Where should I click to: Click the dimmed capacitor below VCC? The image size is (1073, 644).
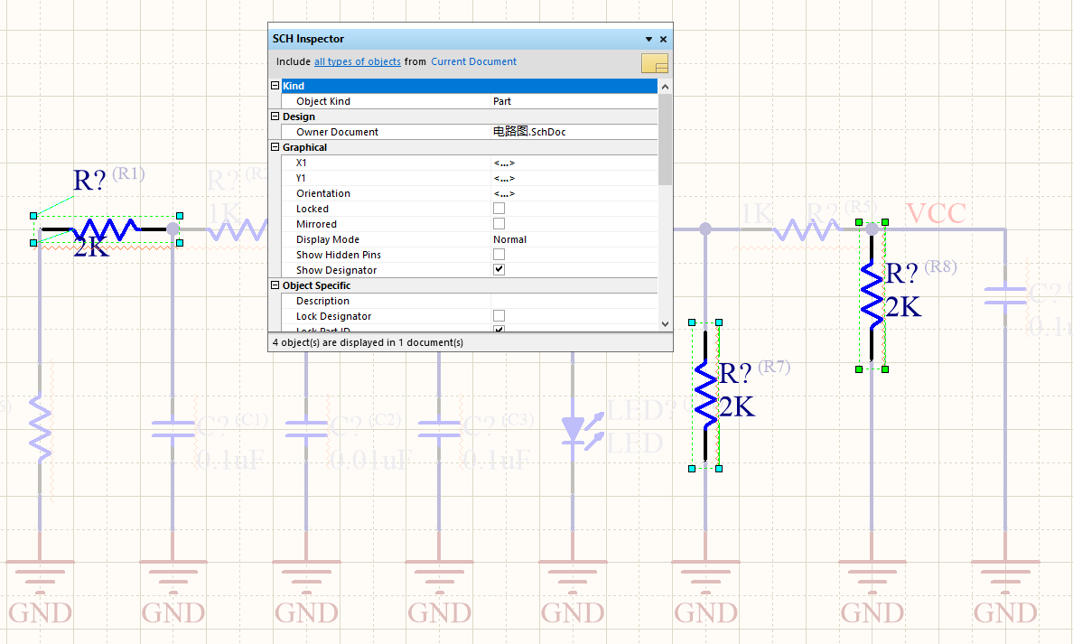[1005, 295]
